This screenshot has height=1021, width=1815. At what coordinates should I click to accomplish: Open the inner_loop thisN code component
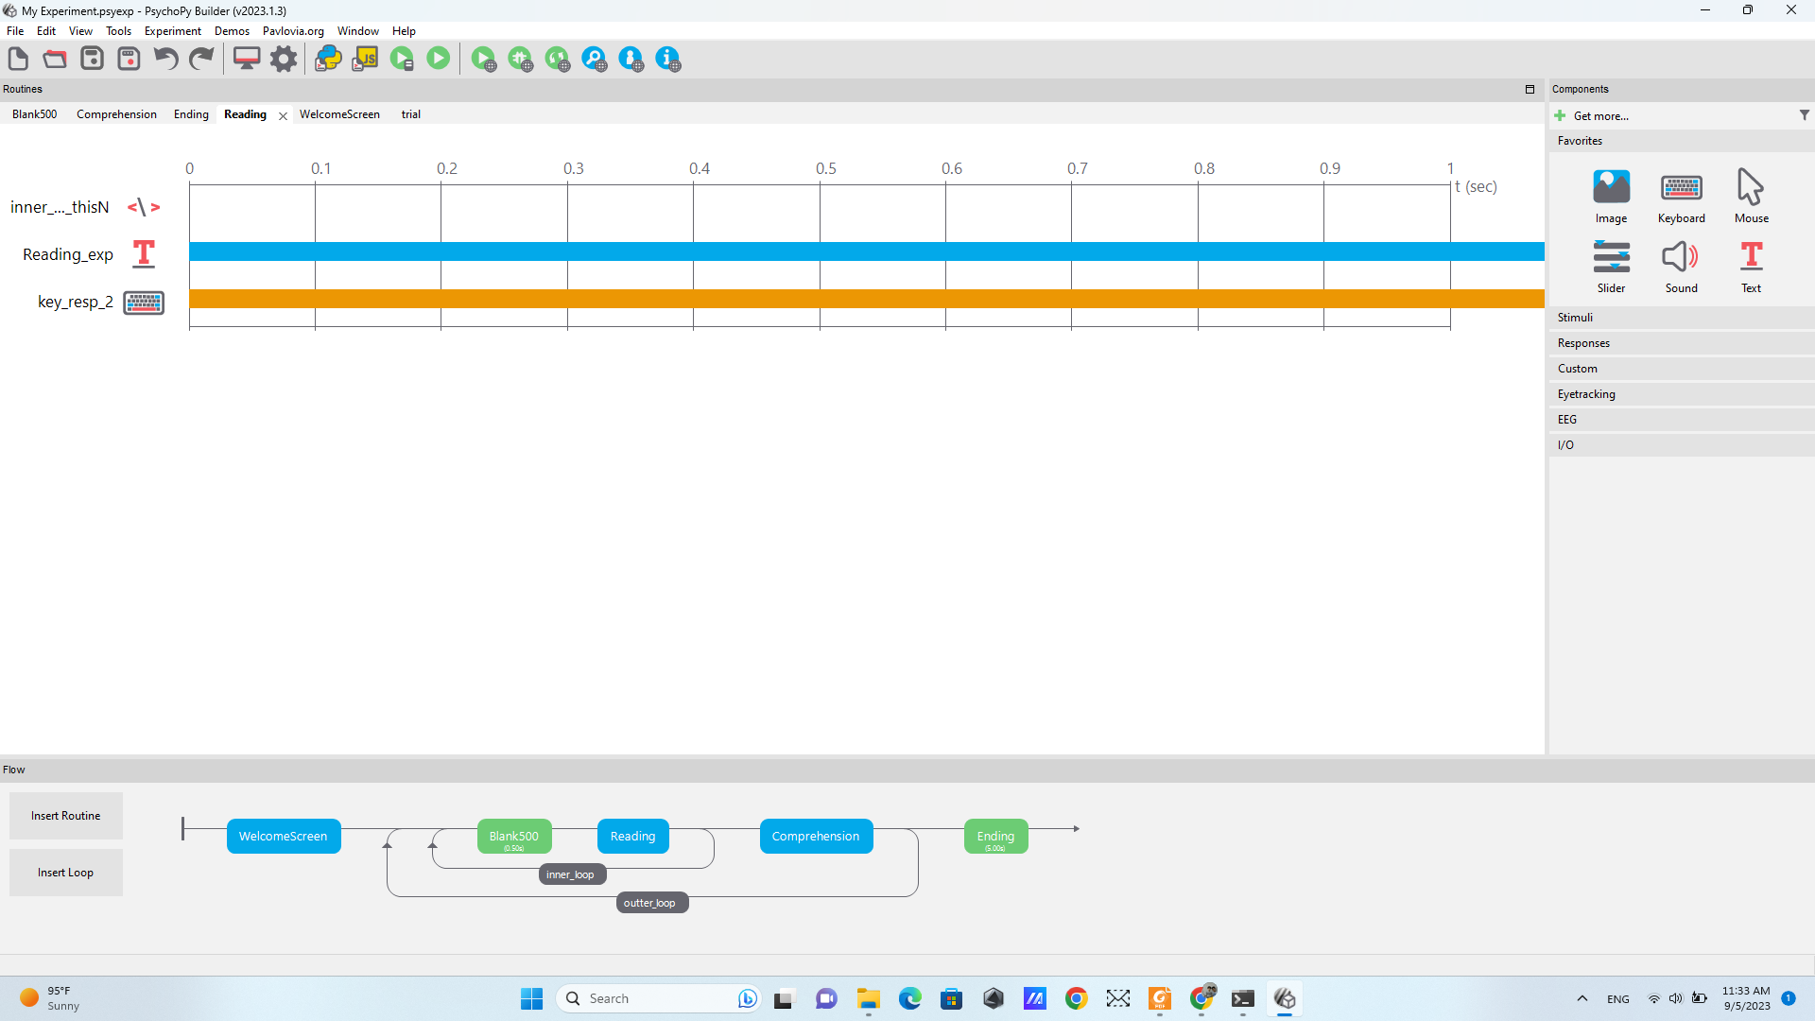144,207
